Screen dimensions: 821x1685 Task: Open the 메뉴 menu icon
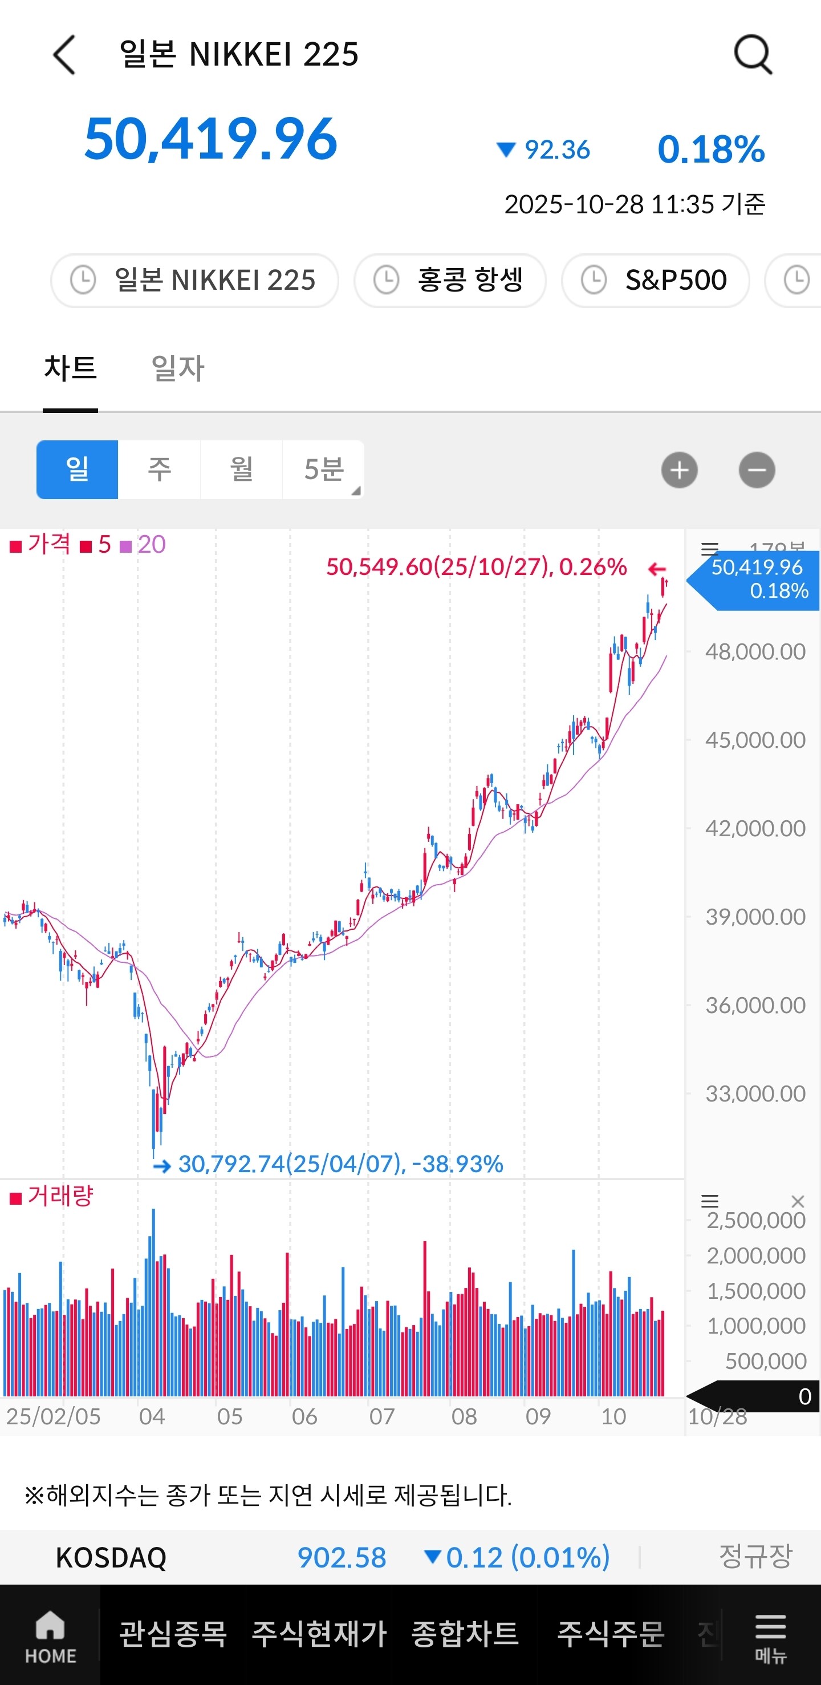[771, 1637]
